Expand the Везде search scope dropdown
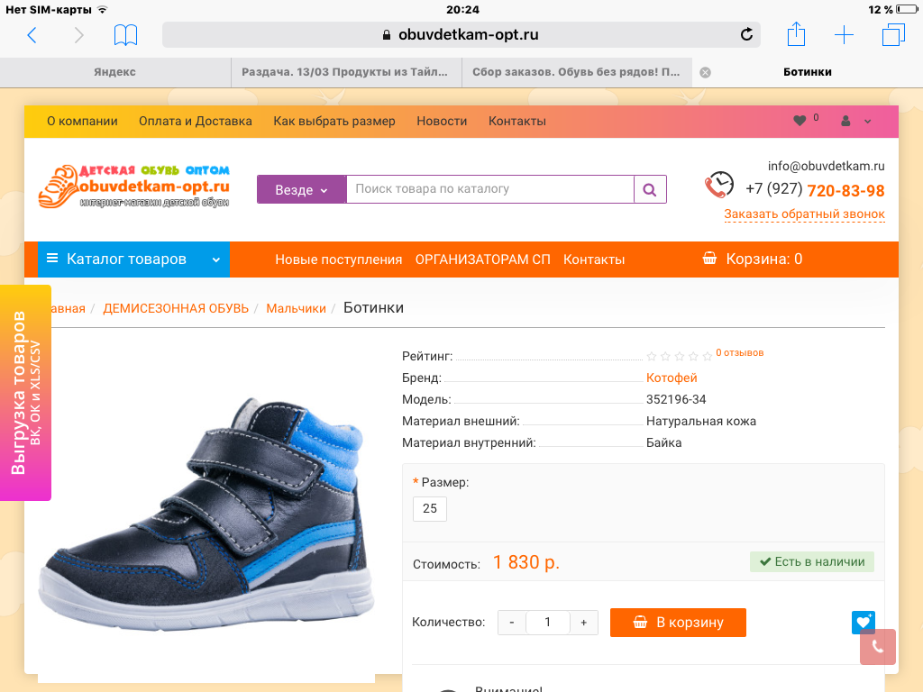The image size is (923, 692). point(301,189)
